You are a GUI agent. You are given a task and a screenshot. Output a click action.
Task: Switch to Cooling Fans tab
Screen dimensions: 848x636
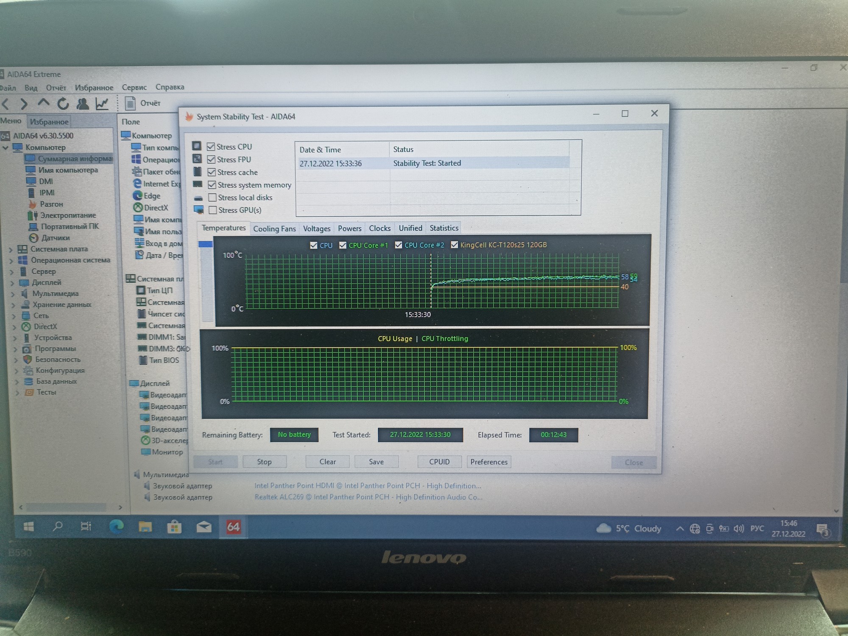(274, 229)
